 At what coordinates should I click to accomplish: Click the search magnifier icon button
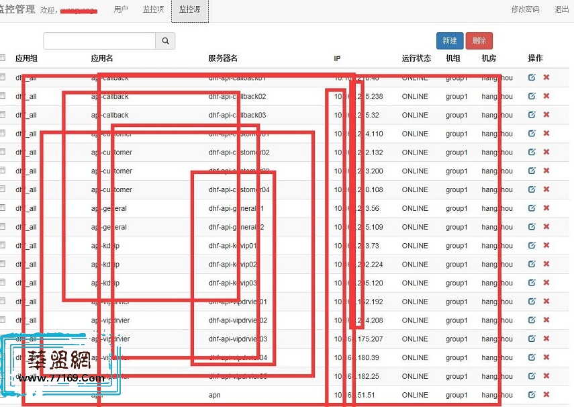(x=165, y=41)
